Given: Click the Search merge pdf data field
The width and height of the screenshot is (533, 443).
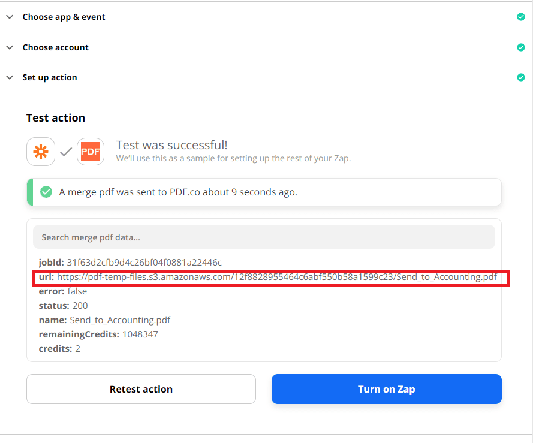Looking at the screenshot, I should point(264,237).
